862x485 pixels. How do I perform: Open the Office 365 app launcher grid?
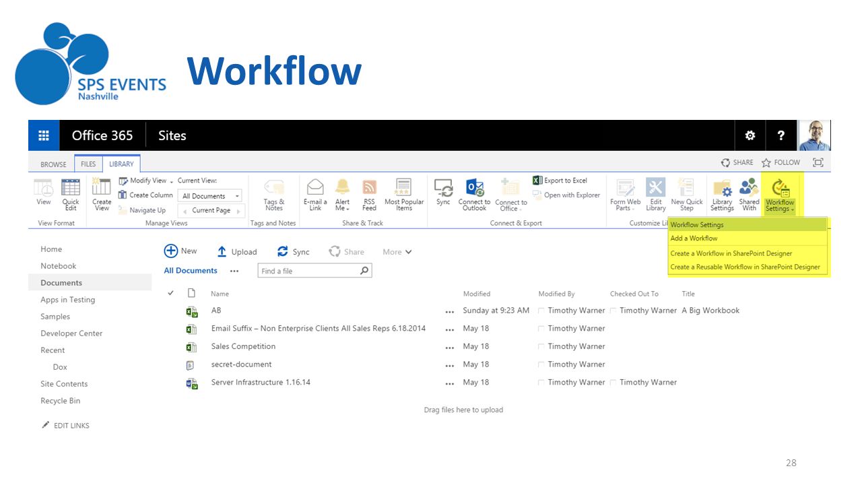coord(44,135)
